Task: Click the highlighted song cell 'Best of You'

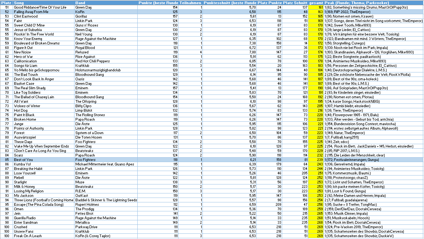Action: (x=43, y=160)
